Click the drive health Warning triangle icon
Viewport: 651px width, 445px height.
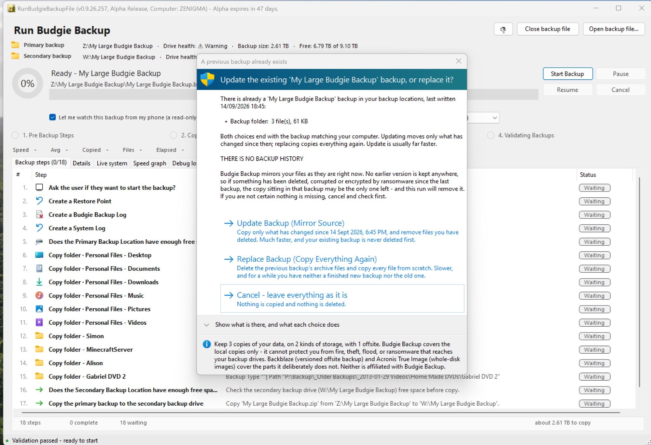201,46
